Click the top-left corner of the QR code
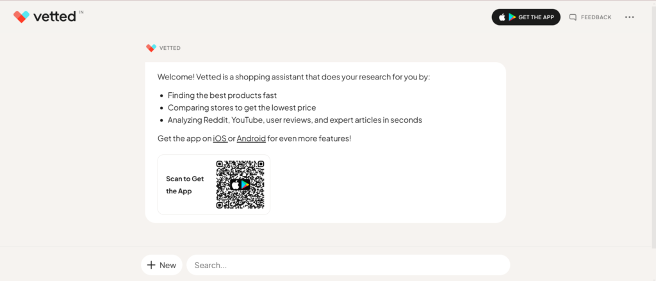The height and width of the screenshot is (281, 656). [x=220, y=165]
